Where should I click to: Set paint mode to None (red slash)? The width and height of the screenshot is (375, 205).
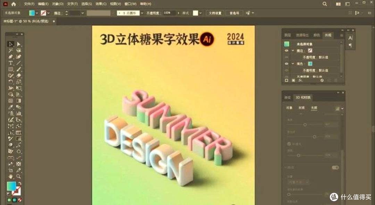click(x=20, y=200)
